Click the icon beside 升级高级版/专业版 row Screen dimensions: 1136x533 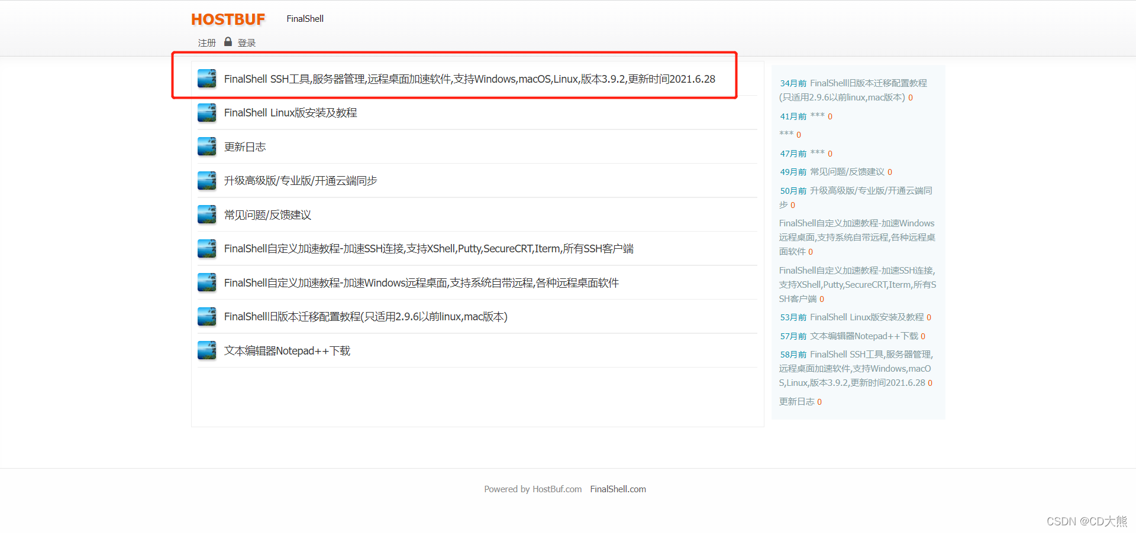(206, 181)
